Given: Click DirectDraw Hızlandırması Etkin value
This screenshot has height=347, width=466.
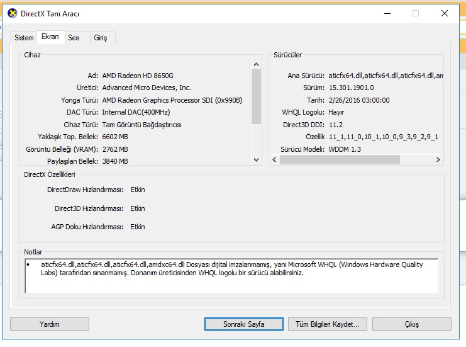Looking at the screenshot, I should 138,190.
